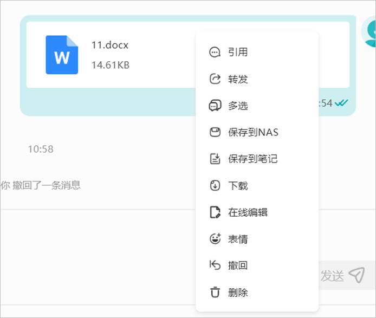Click the recall (撤回) undo arrow icon

click(215, 265)
